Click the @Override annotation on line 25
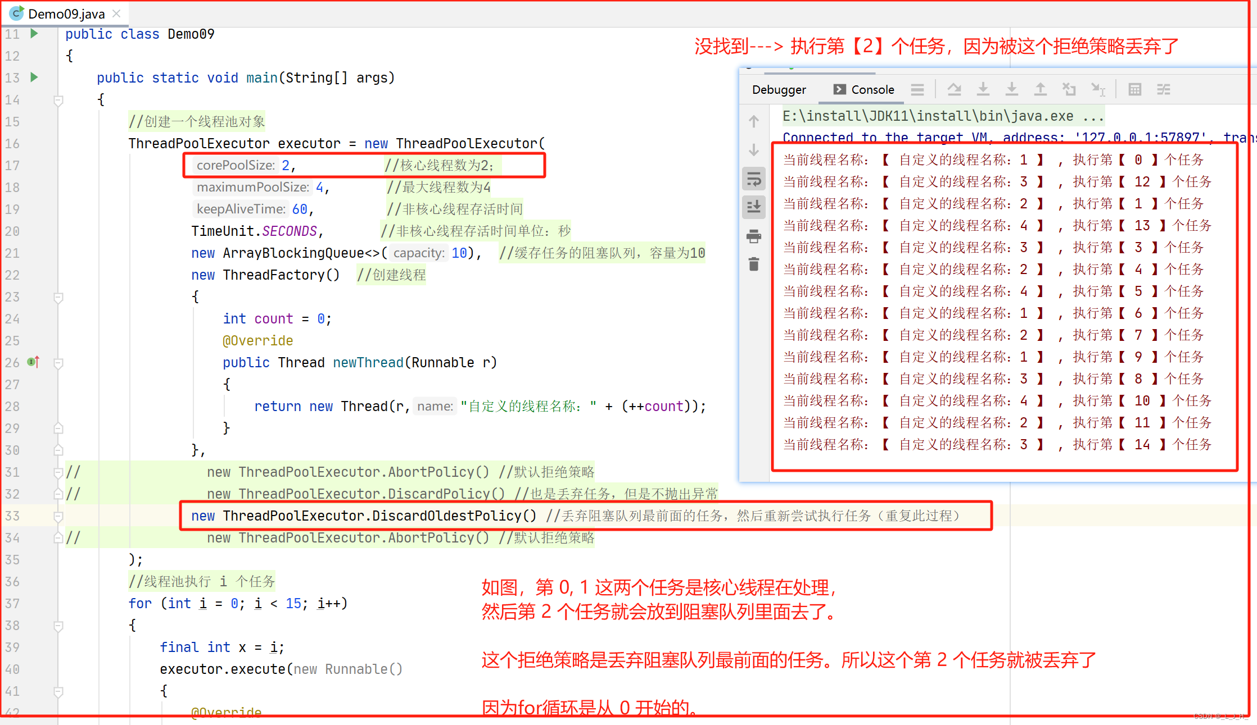Image resolution: width=1257 pixels, height=725 pixels. pos(258,340)
